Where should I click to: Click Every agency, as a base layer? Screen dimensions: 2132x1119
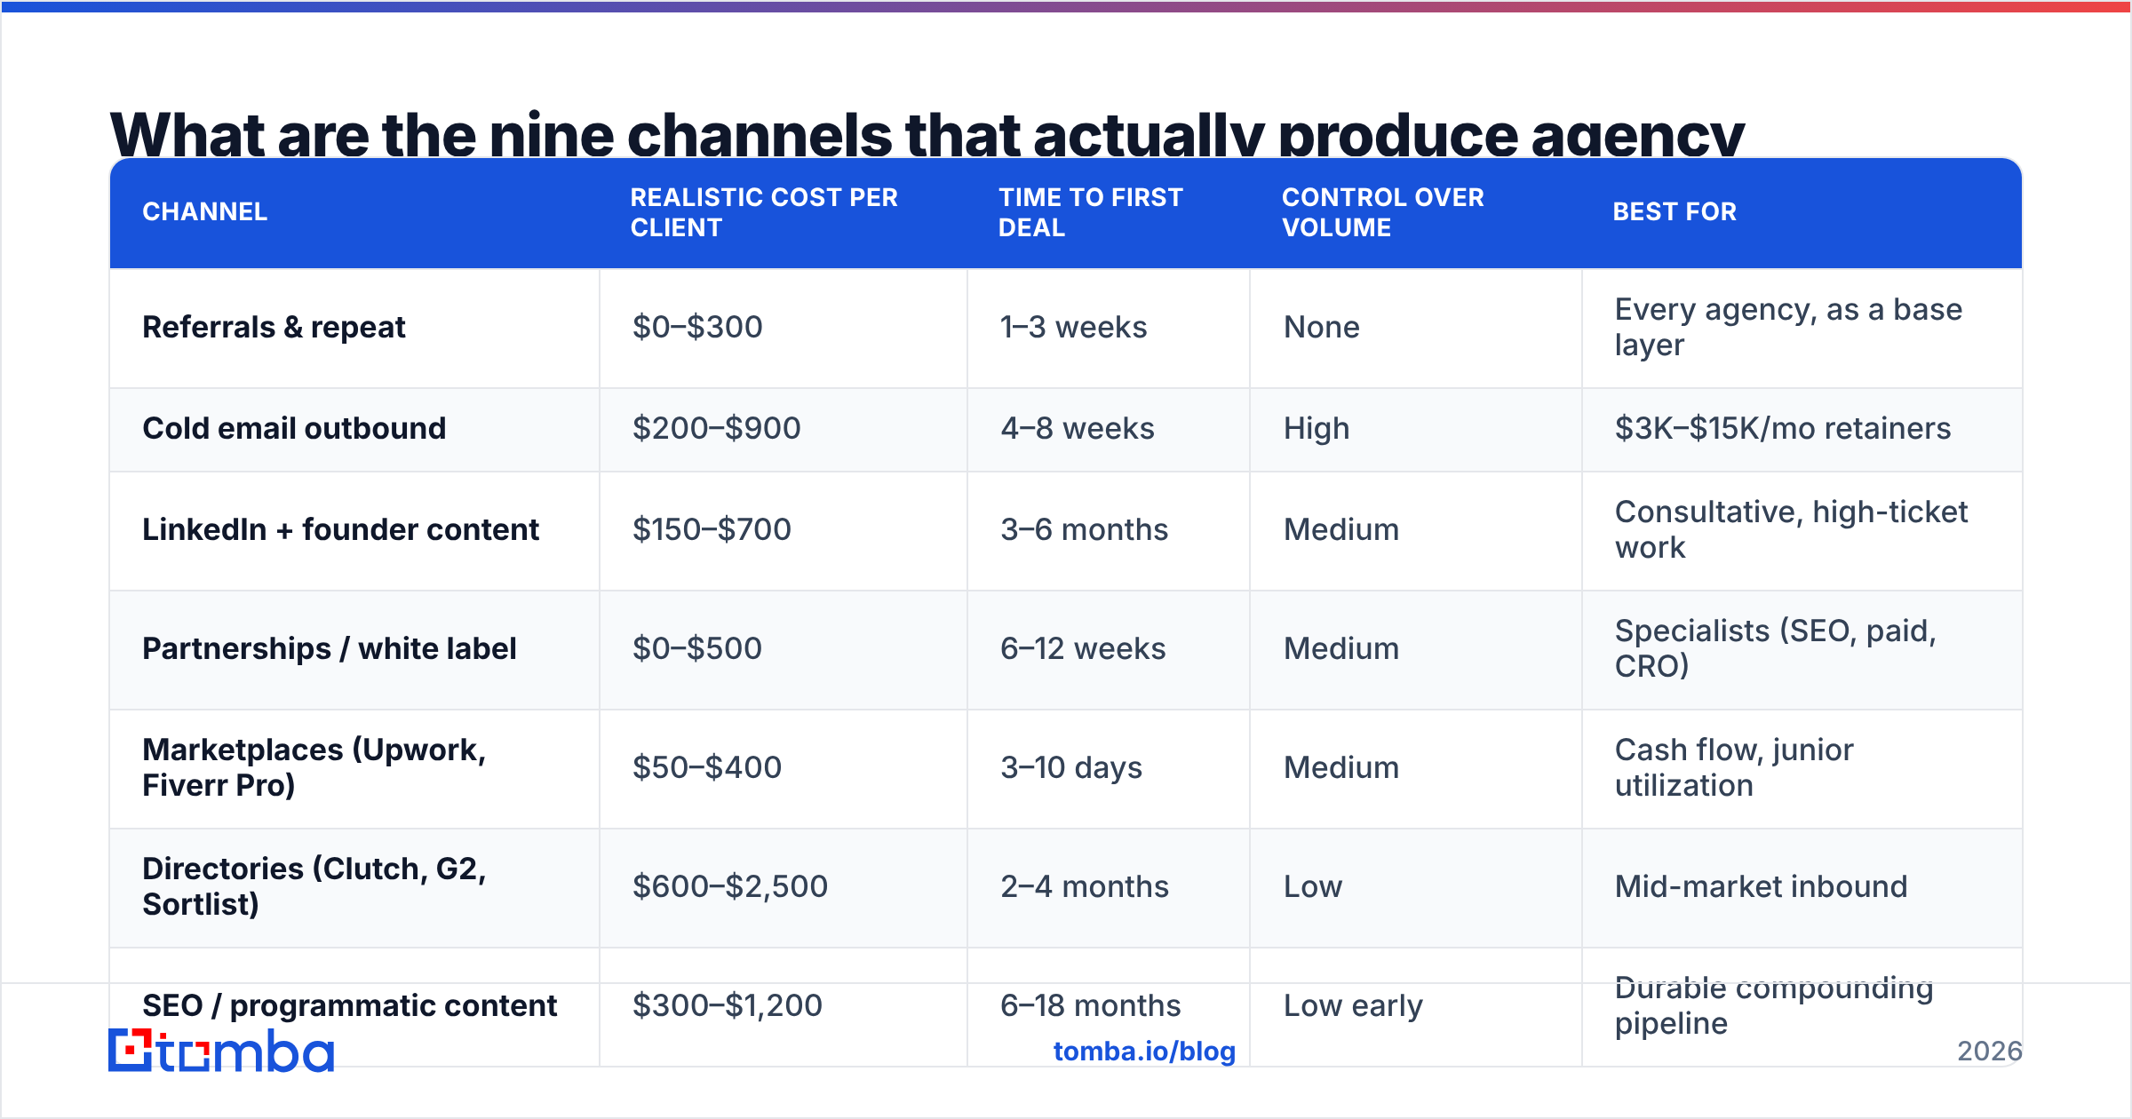tap(1788, 327)
